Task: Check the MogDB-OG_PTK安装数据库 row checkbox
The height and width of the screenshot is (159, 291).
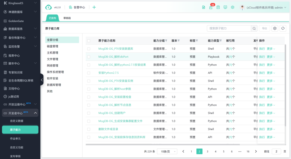Action: 89,49
